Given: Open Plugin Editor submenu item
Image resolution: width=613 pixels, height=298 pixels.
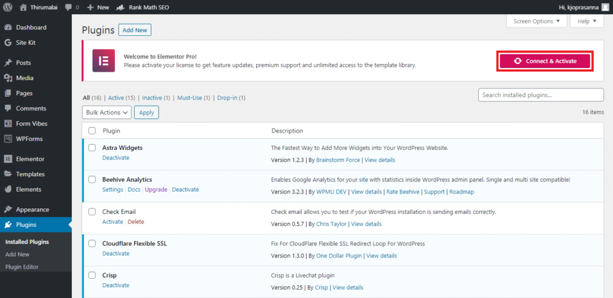Looking at the screenshot, I should [x=22, y=267].
